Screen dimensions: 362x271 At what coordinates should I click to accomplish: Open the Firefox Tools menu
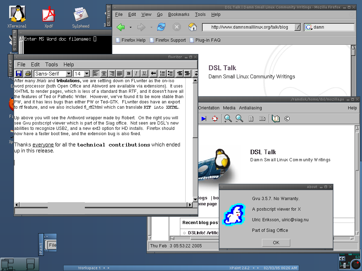coord(200,14)
